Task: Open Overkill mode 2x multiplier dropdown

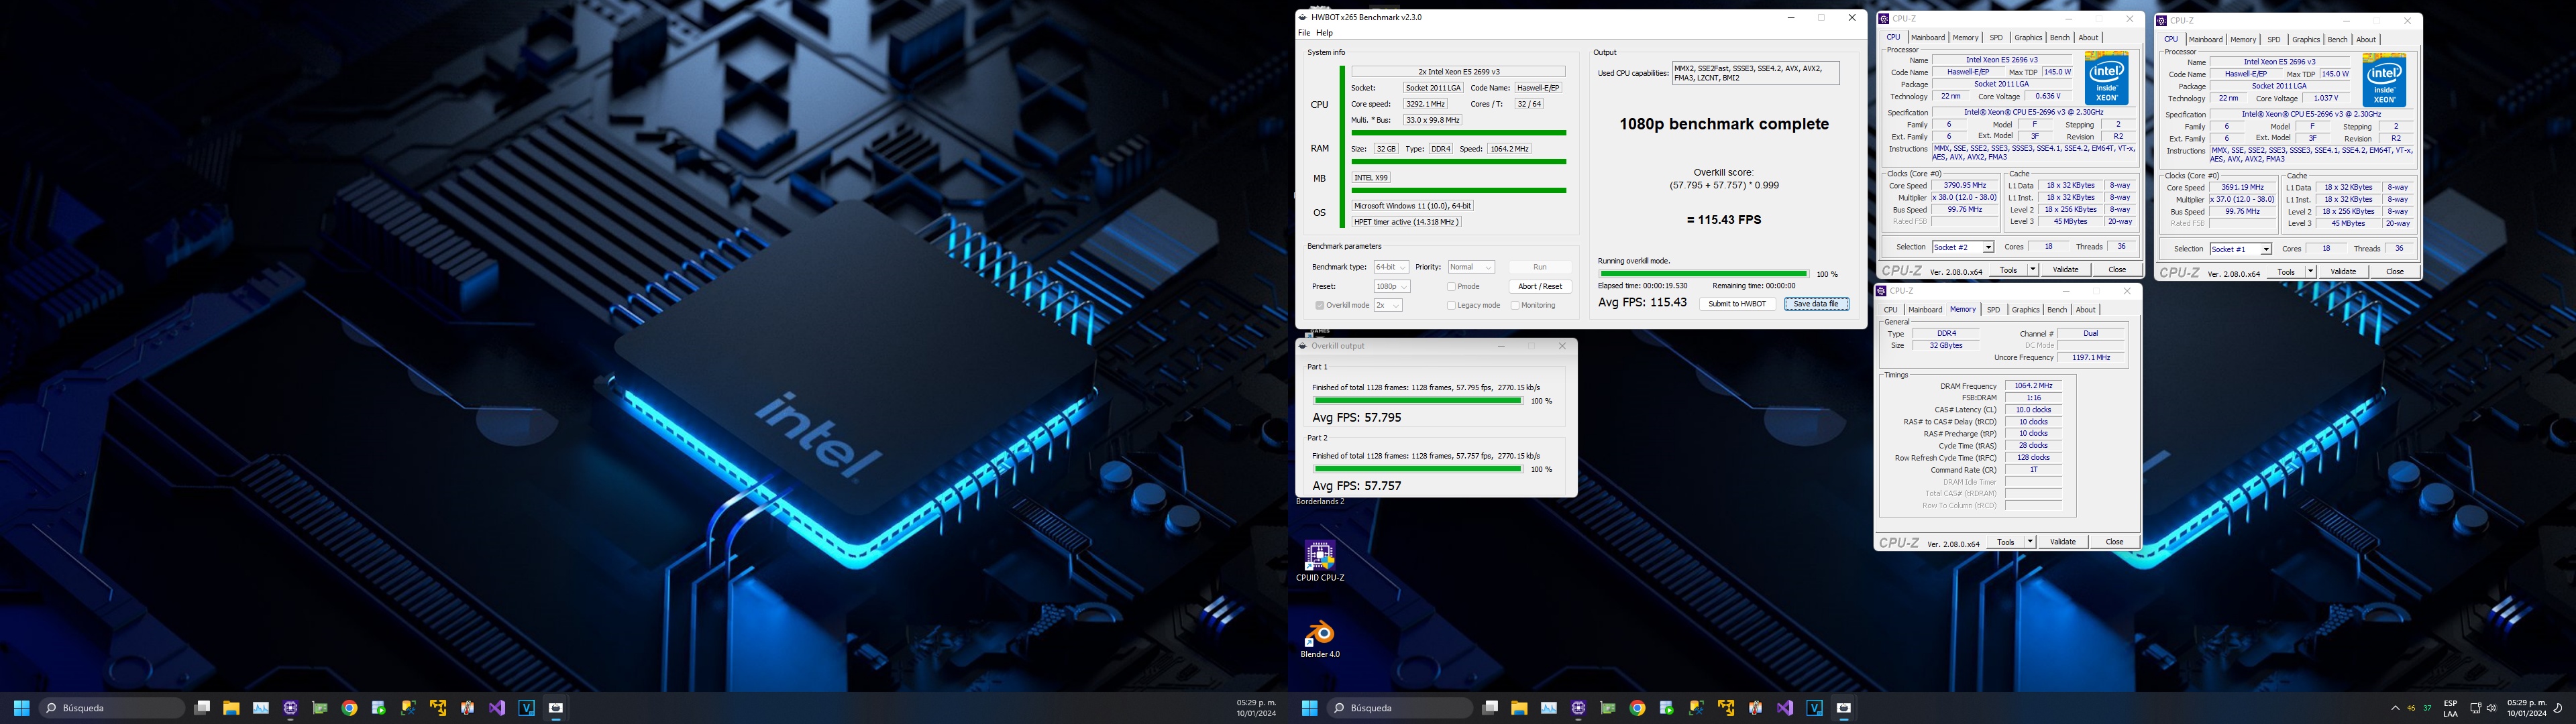Action: pyautogui.click(x=1388, y=305)
